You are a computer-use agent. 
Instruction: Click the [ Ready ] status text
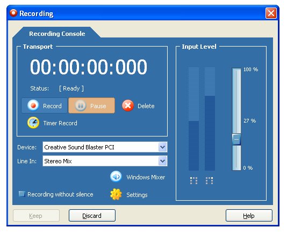coord(71,88)
